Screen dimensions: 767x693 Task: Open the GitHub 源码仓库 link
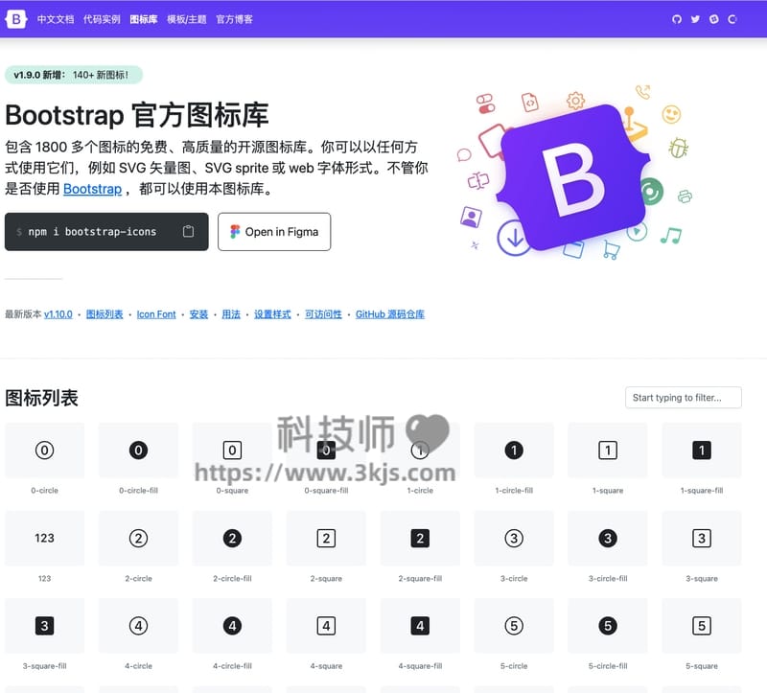tap(390, 314)
